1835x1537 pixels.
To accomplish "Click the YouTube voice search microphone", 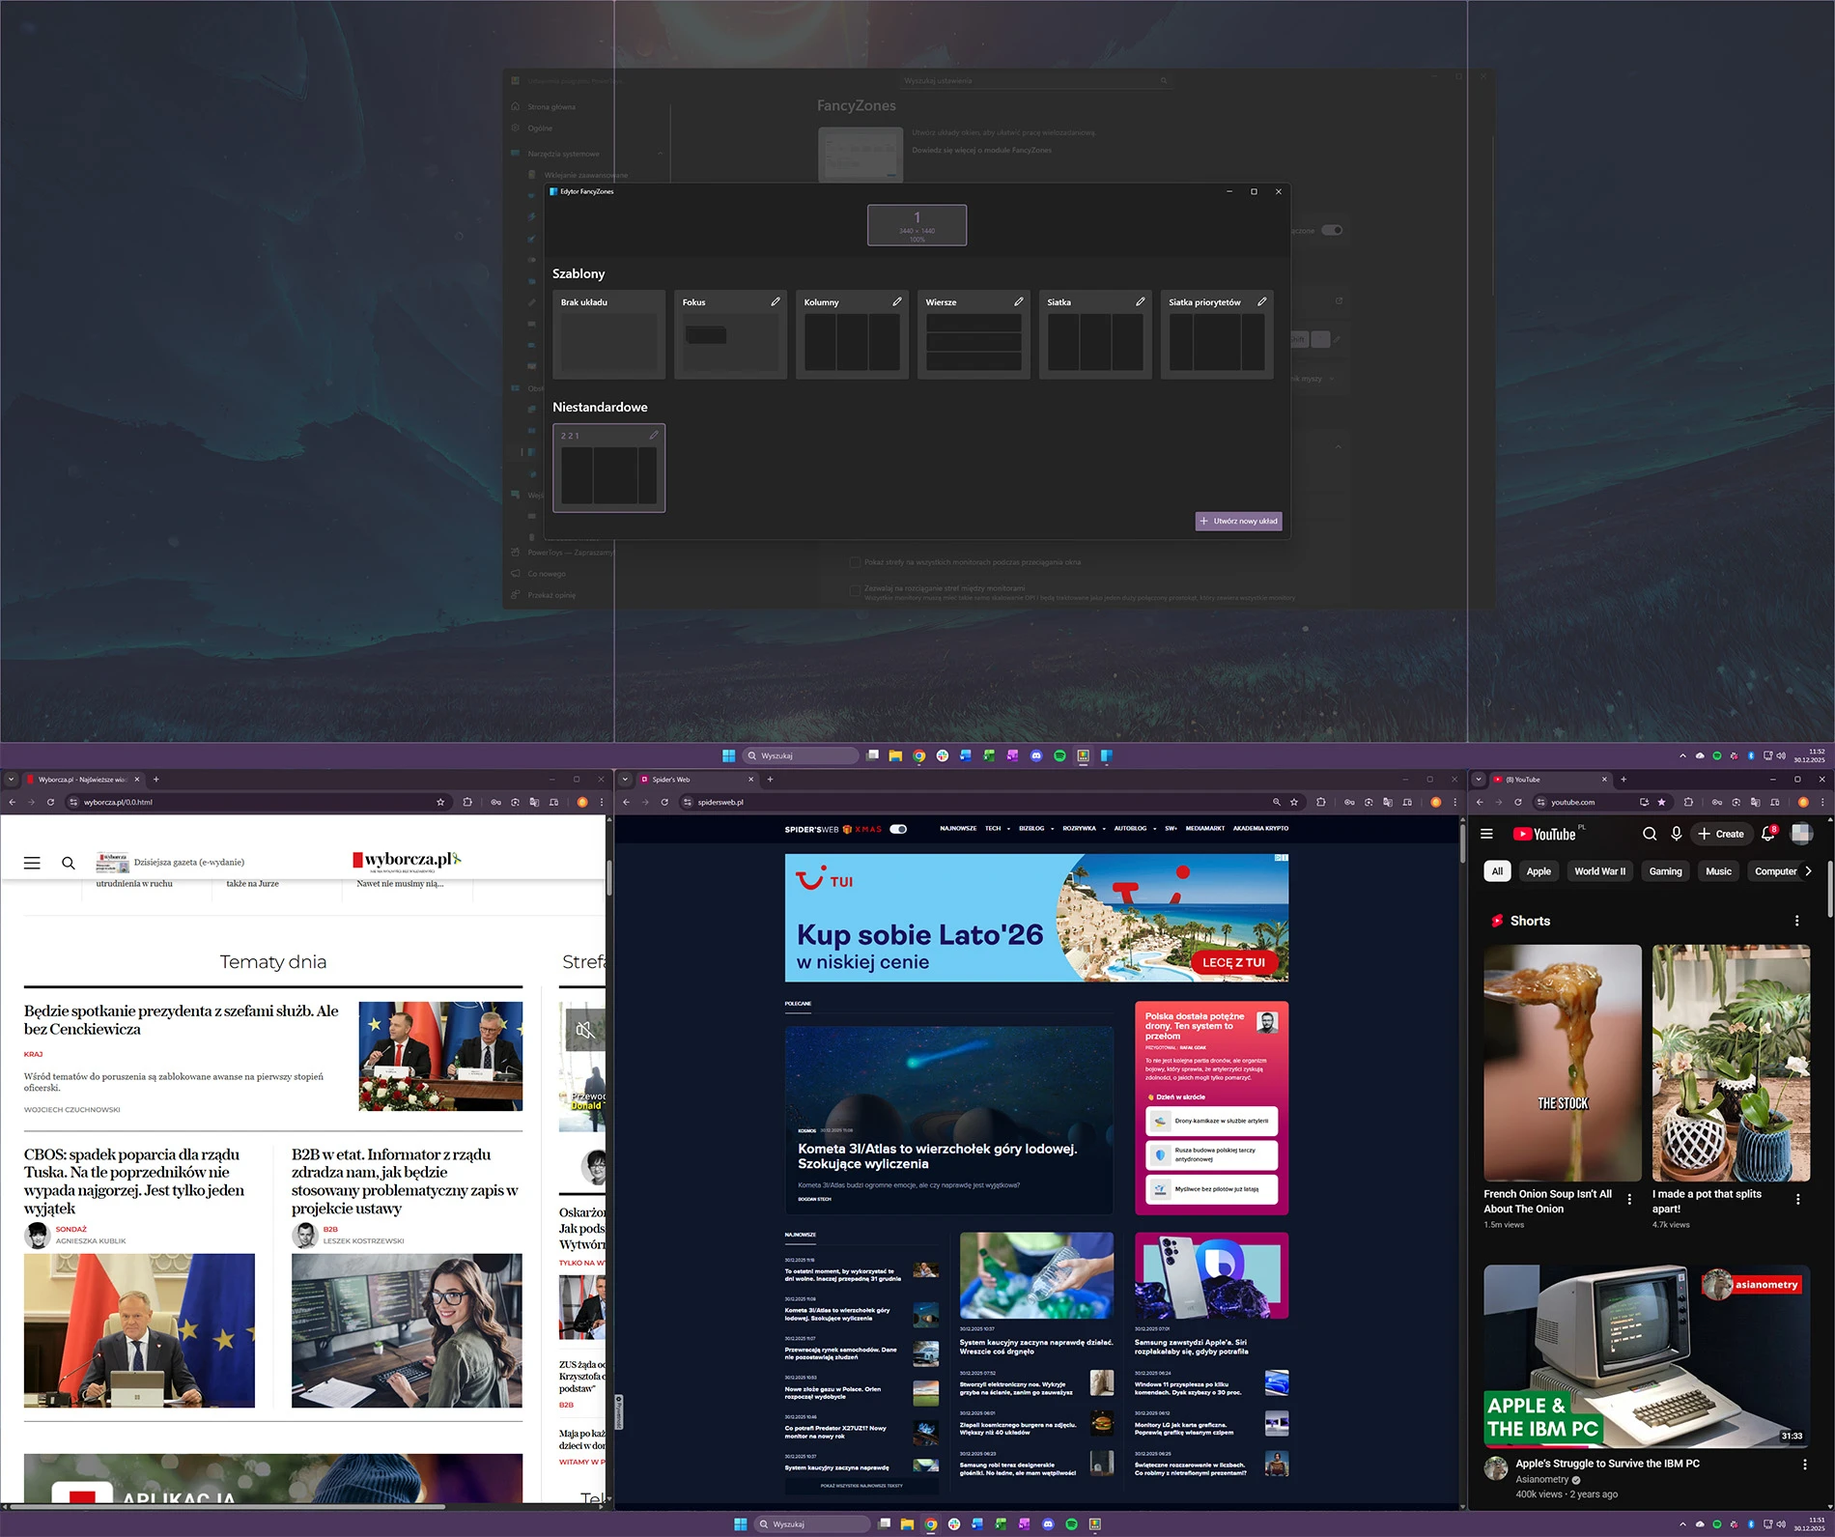I will [x=1677, y=834].
